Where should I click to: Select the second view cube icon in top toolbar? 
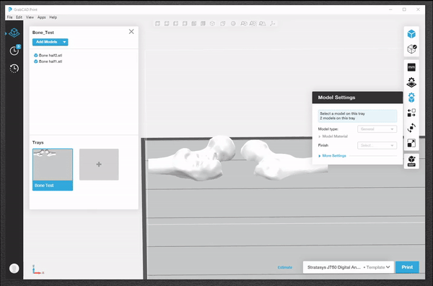point(167,24)
